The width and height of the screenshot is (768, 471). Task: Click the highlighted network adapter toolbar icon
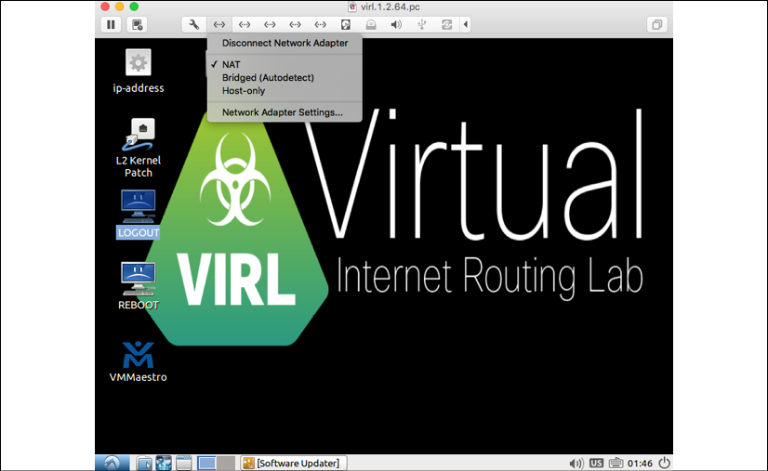coord(218,24)
